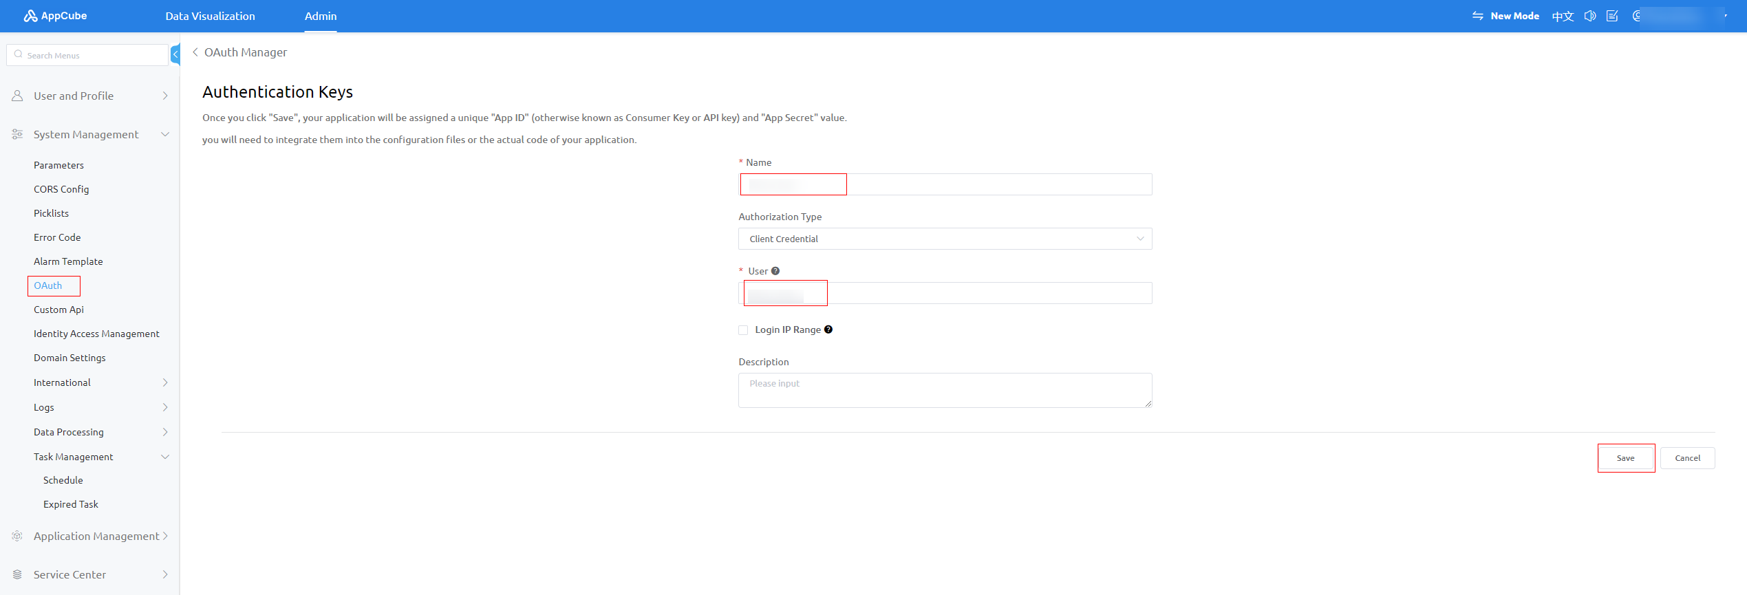Click the User input field
1747x595 pixels.
[945, 293]
